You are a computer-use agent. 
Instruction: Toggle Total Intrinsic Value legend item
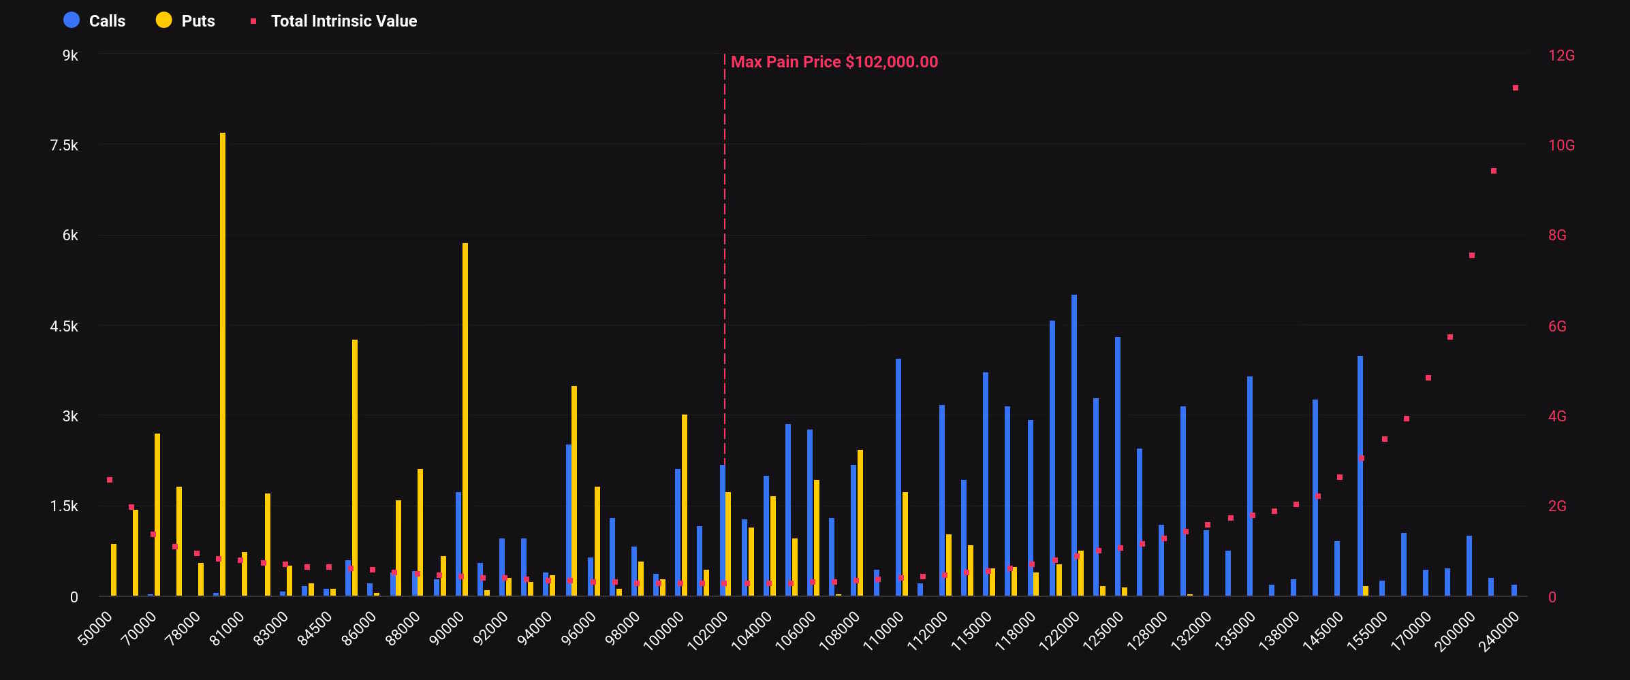click(x=343, y=21)
